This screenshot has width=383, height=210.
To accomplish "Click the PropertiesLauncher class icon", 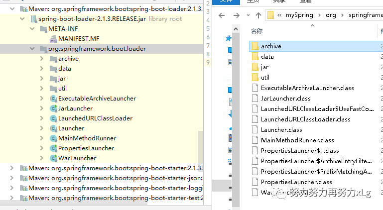I will 53,148.
